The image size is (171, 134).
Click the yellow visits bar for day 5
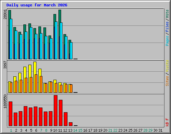[30, 71]
